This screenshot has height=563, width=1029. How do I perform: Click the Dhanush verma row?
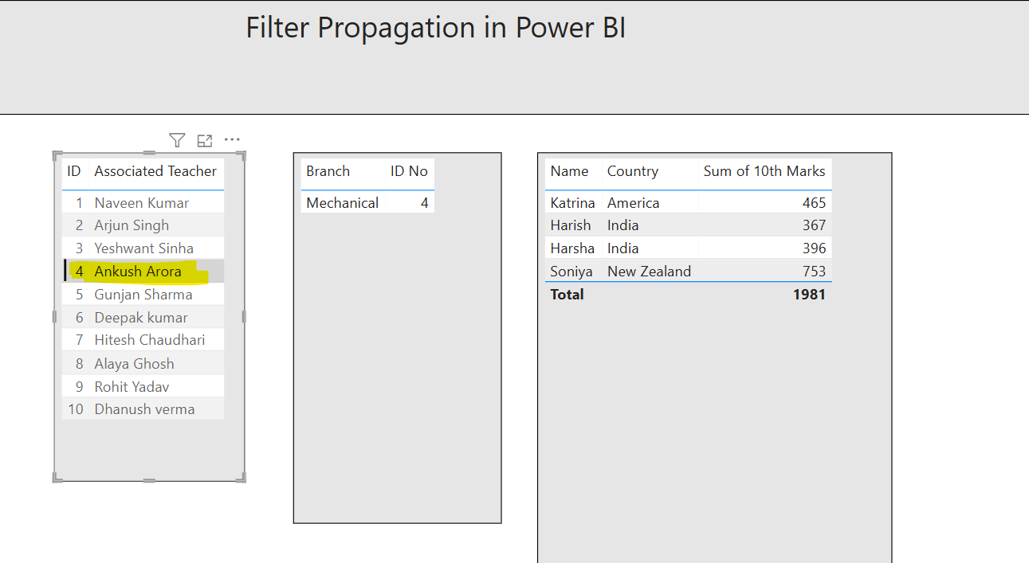[143, 409]
